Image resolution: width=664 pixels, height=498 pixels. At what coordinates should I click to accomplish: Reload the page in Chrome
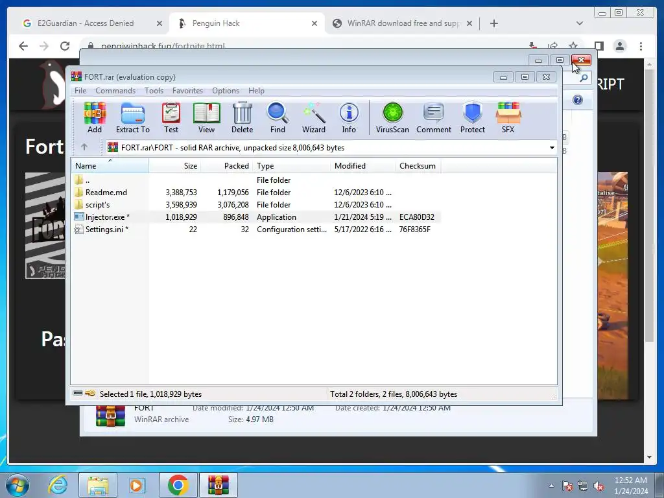64,46
